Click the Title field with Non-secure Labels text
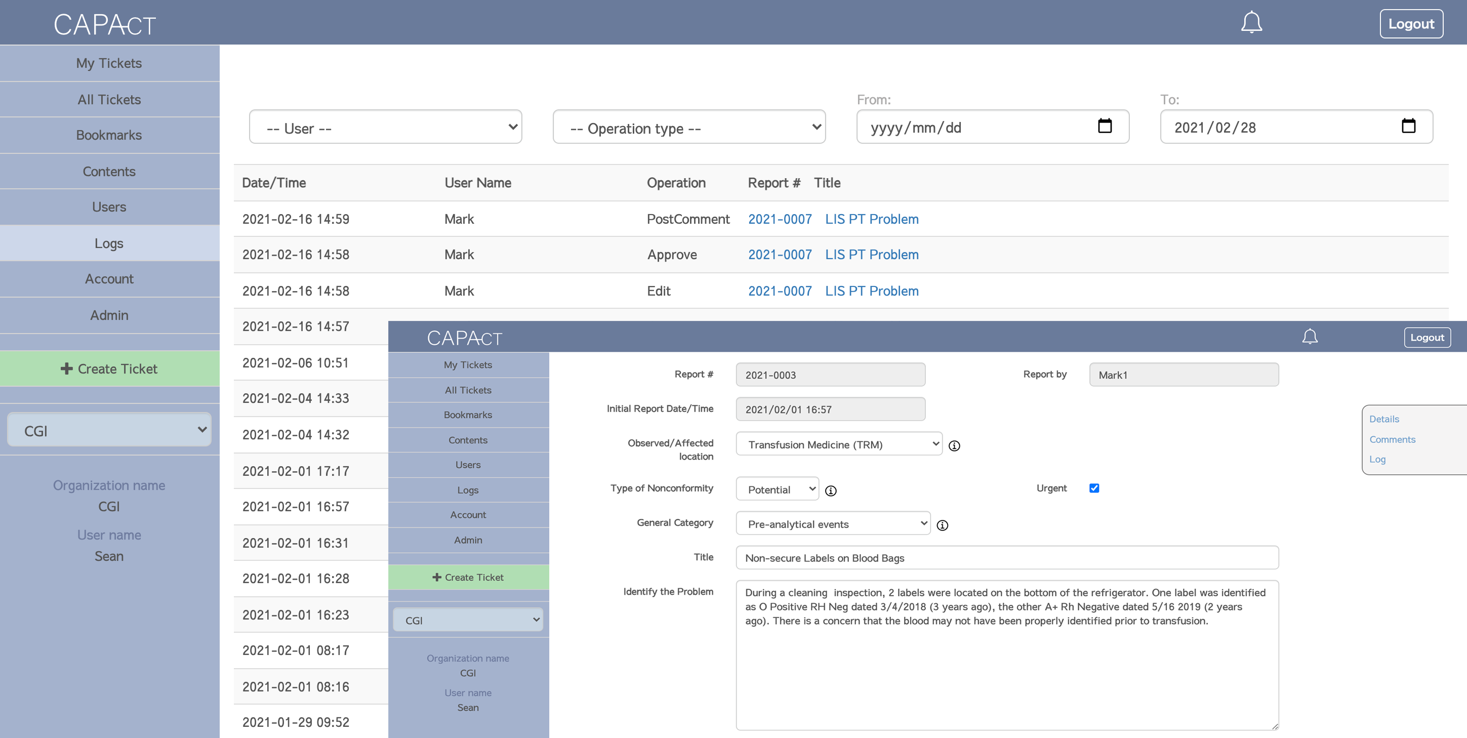1467x738 pixels. click(x=1006, y=558)
